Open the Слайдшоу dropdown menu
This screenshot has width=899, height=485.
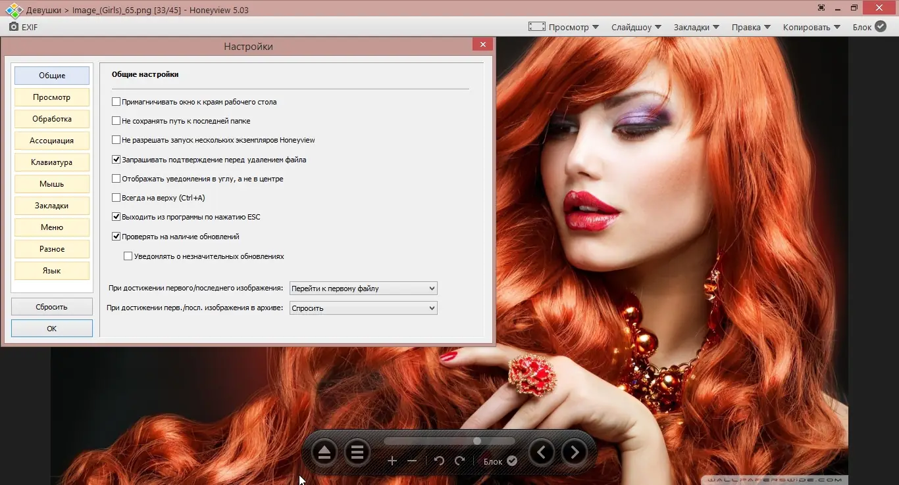(x=636, y=27)
